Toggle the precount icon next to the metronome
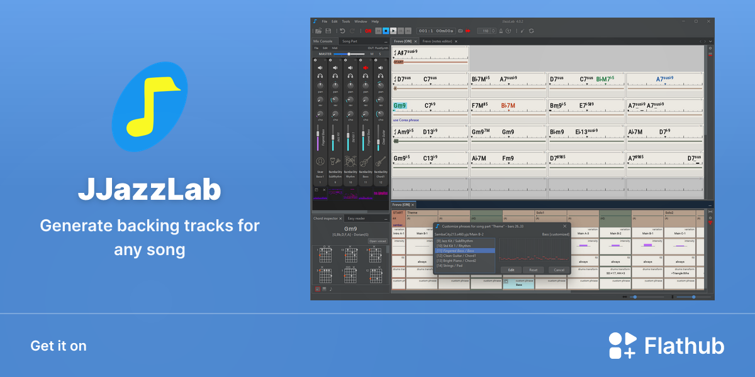The image size is (755, 377). pyautogui.click(x=508, y=31)
